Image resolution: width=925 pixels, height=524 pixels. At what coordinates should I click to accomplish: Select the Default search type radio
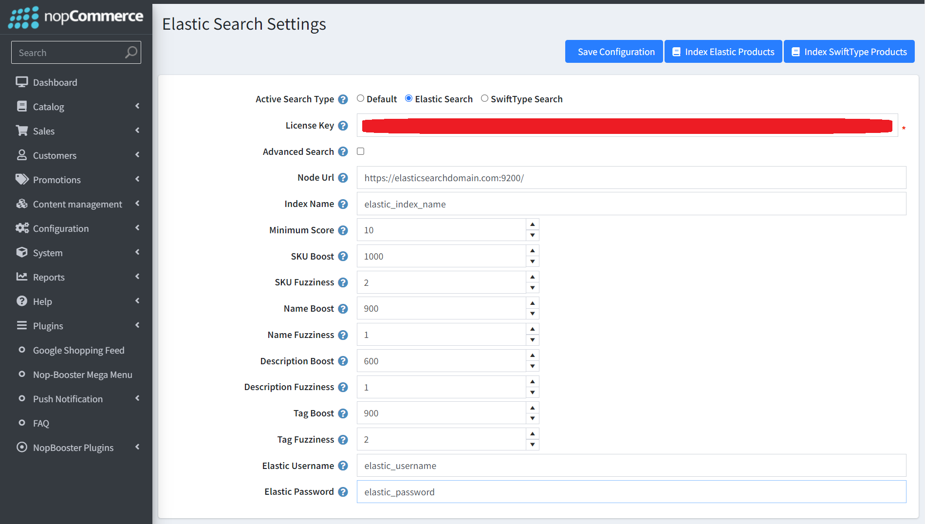pos(360,98)
